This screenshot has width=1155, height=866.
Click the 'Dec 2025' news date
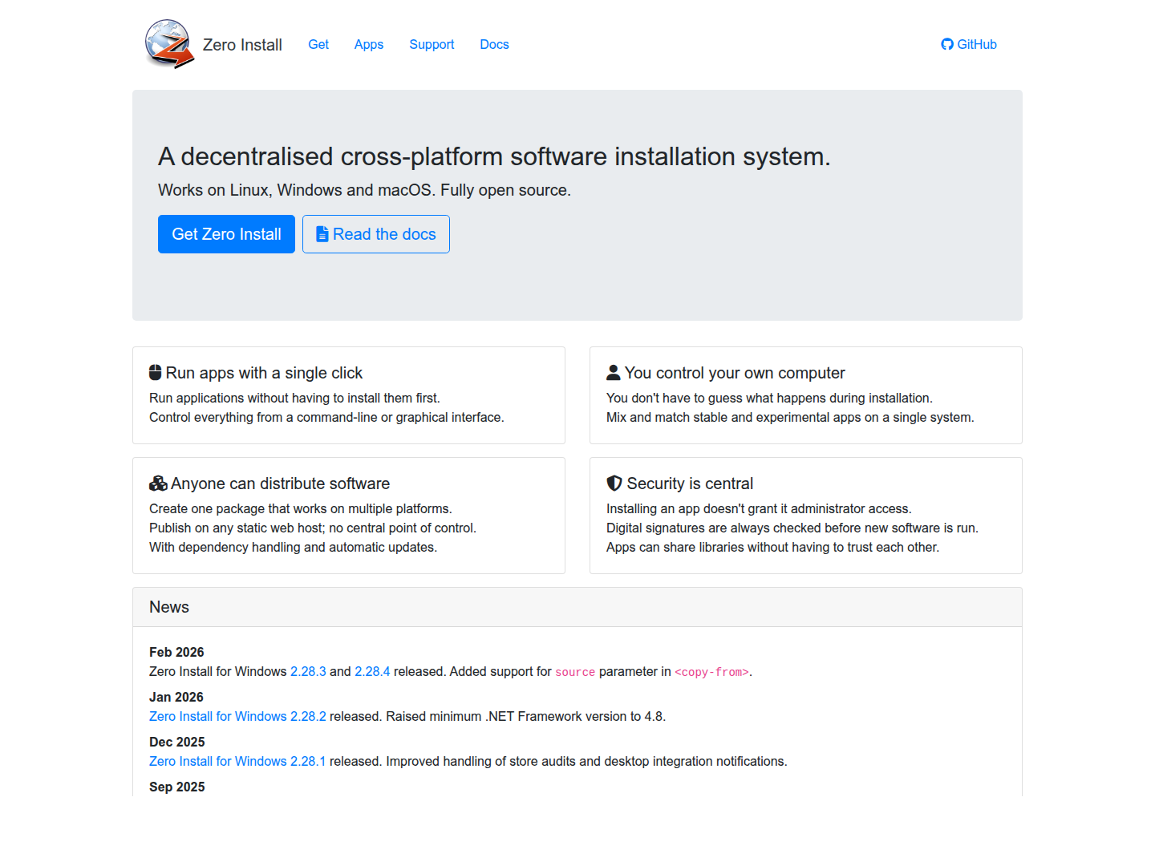coord(177,742)
